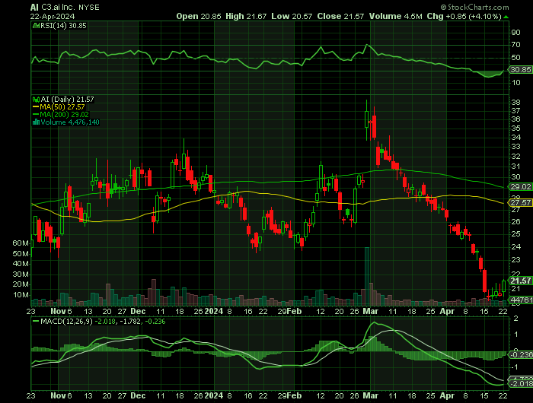Click the 38 label on price axis
Image resolution: width=533 pixels, height=403 pixels.
[515, 103]
